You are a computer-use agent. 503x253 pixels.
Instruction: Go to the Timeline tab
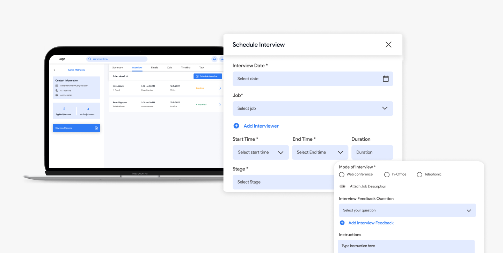185,68
